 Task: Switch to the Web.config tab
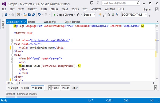(50, 22)
